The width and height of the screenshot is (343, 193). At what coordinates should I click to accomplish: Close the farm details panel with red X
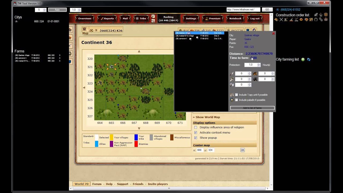coord(273,34)
